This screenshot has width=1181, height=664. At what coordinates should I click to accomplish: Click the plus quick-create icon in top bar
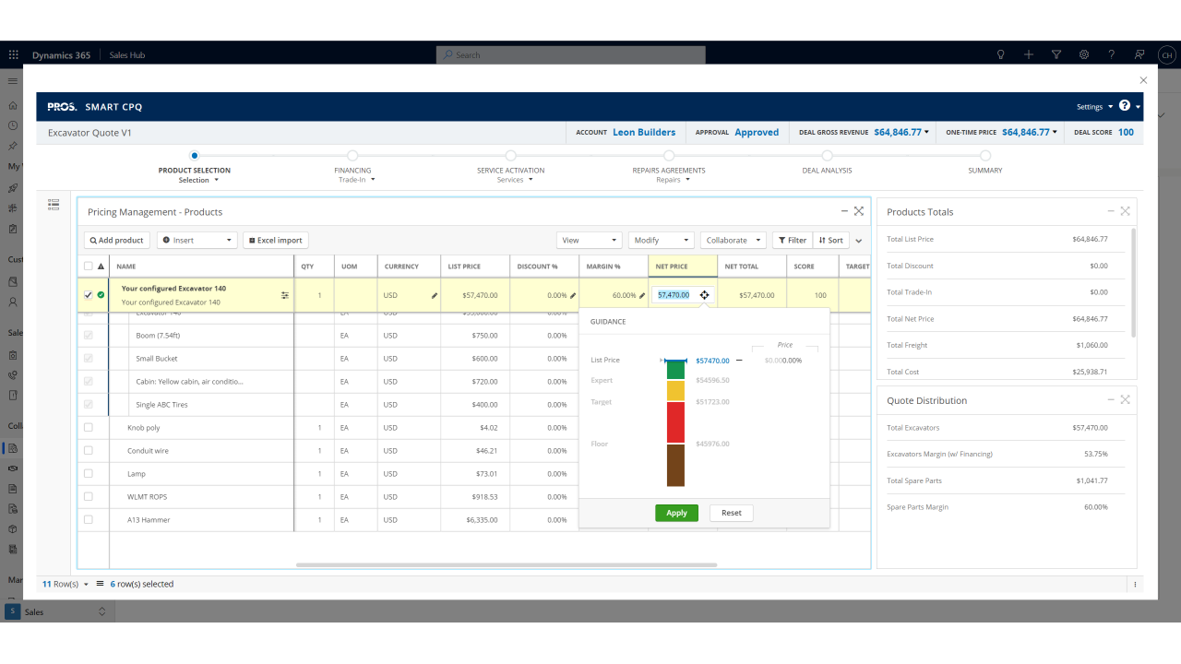click(1029, 55)
